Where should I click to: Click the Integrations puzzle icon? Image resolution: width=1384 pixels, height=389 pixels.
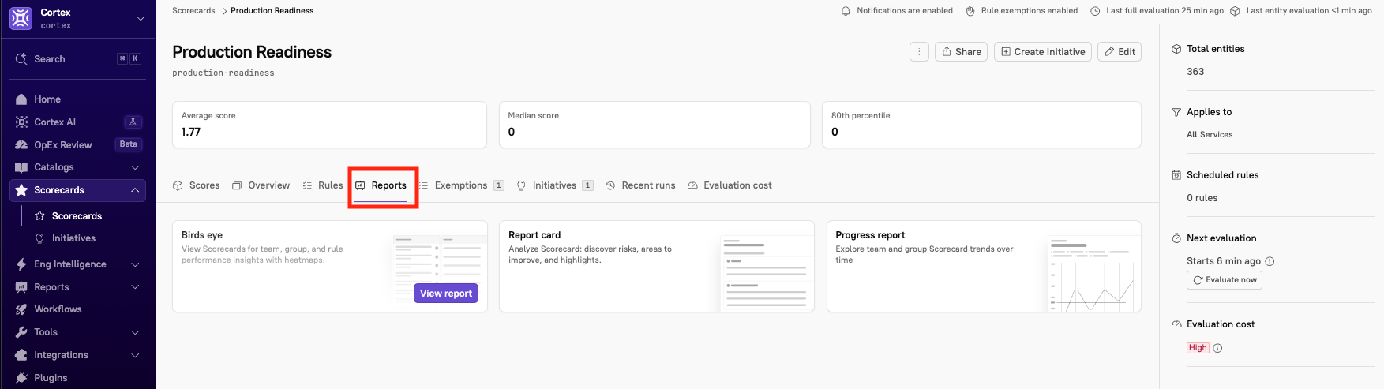click(x=21, y=355)
